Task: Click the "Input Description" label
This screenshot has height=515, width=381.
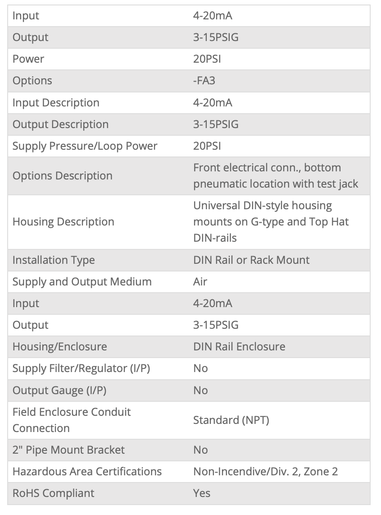Action: point(56,102)
